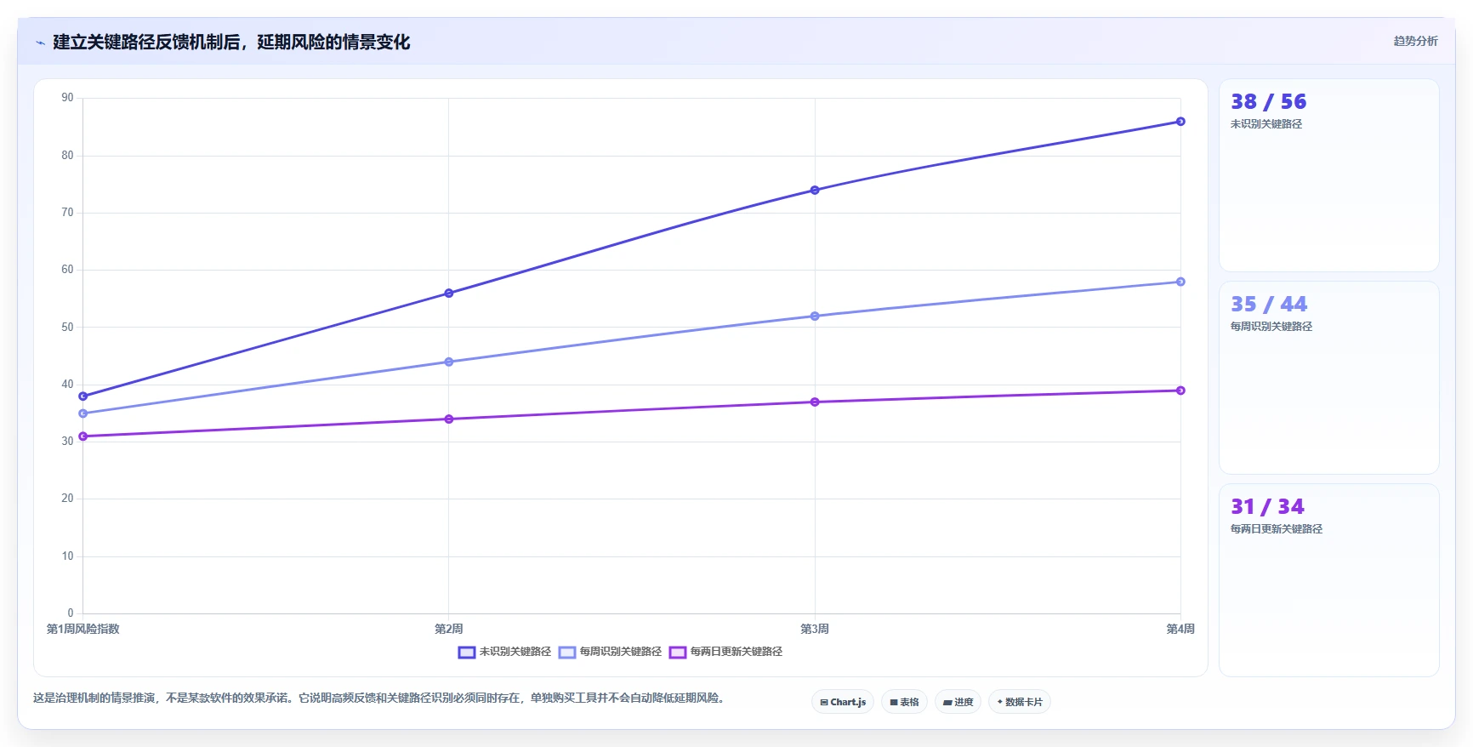Click the 未识别关键路径 data point at 第4周
The height and width of the screenshot is (747, 1473).
point(1180,122)
